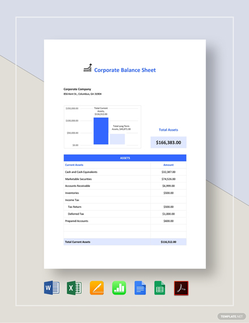This screenshot has height=323, width=249.
Task: Click the Template.net watermark badge
Action: tap(231, 316)
